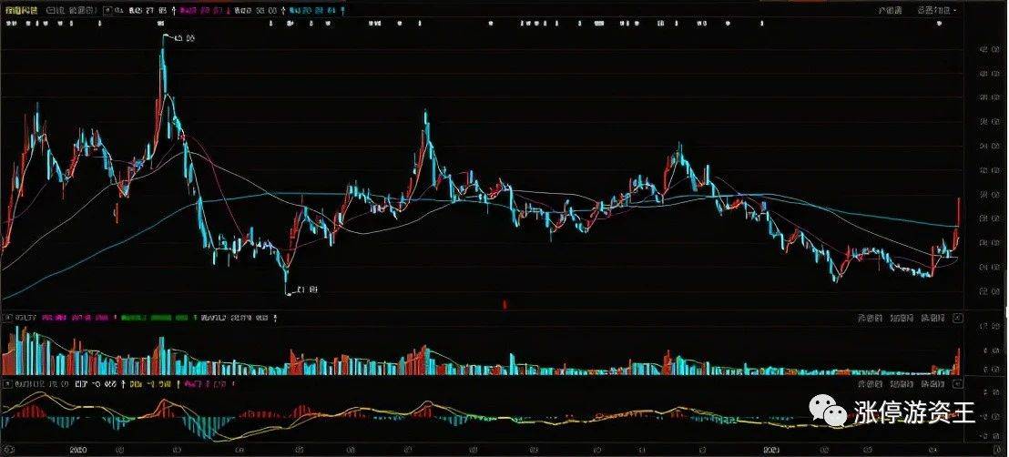Open the K-line period and adjustment selector
The width and height of the screenshot is (1009, 457).
click(x=71, y=10)
